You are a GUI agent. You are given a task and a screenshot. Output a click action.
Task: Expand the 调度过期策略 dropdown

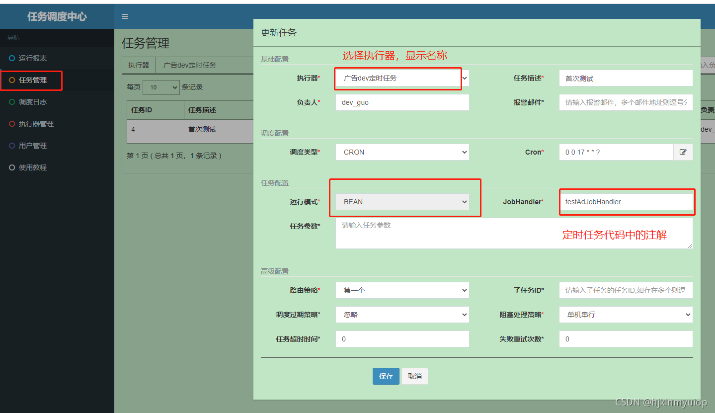point(402,315)
